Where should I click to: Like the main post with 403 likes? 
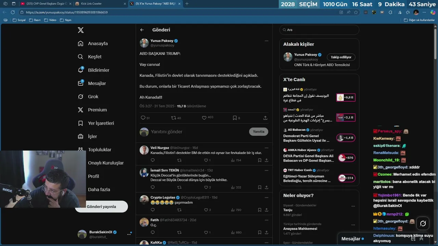tap(204, 118)
